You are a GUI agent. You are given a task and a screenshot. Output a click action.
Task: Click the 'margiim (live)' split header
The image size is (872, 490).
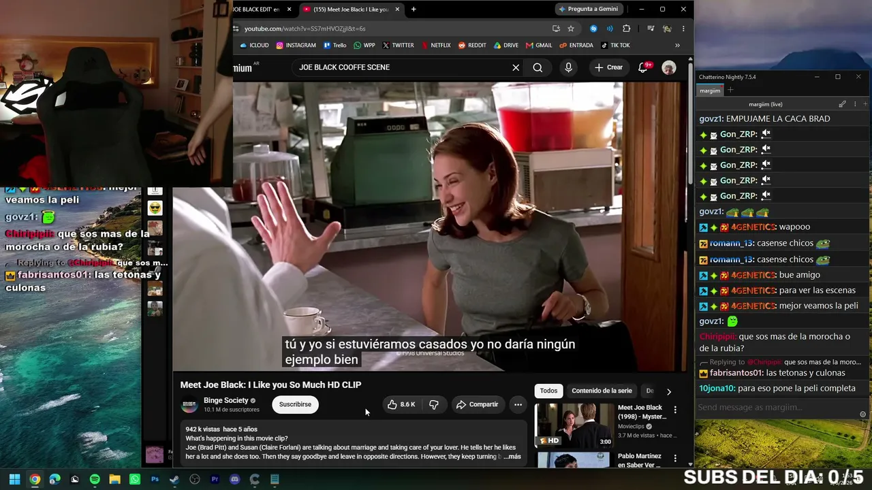(x=766, y=104)
